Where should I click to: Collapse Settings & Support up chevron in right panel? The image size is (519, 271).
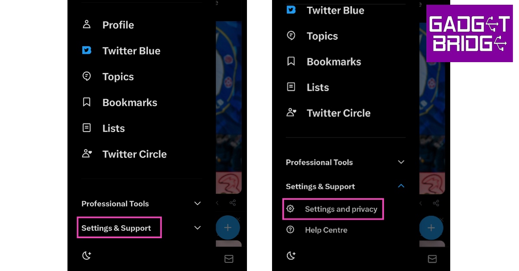click(x=401, y=186)
